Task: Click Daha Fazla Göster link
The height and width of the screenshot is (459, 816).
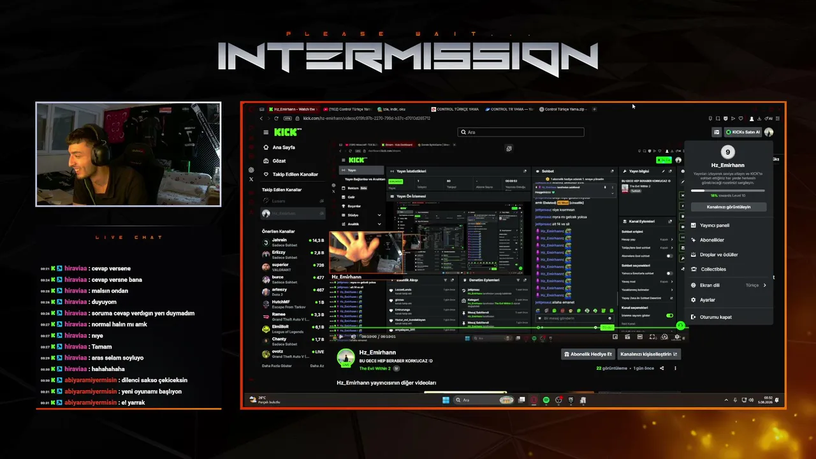Action: (x=277, y=366)
